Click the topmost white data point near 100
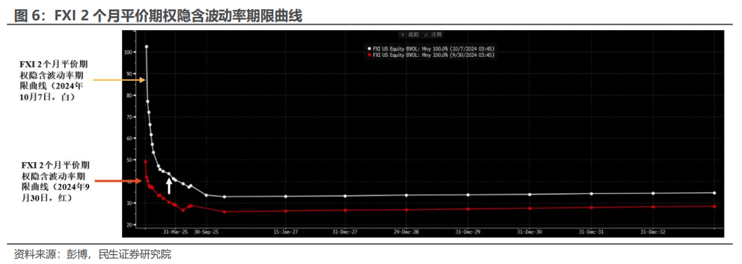Viewport: 742px width, 264px height. pyautogui.click(x=146, y=46)
